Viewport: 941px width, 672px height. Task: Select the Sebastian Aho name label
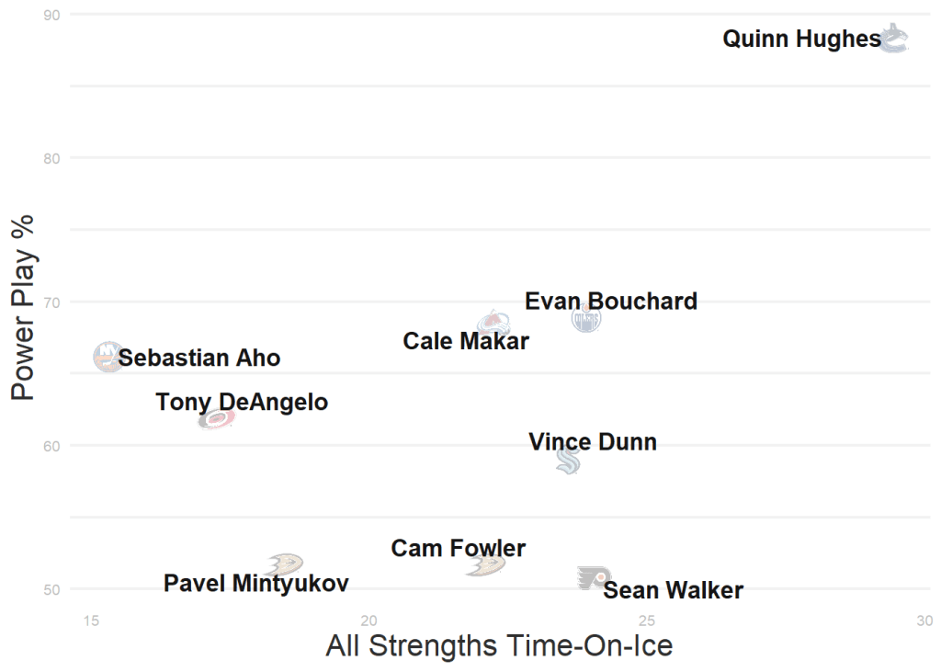tap(199, 359)
